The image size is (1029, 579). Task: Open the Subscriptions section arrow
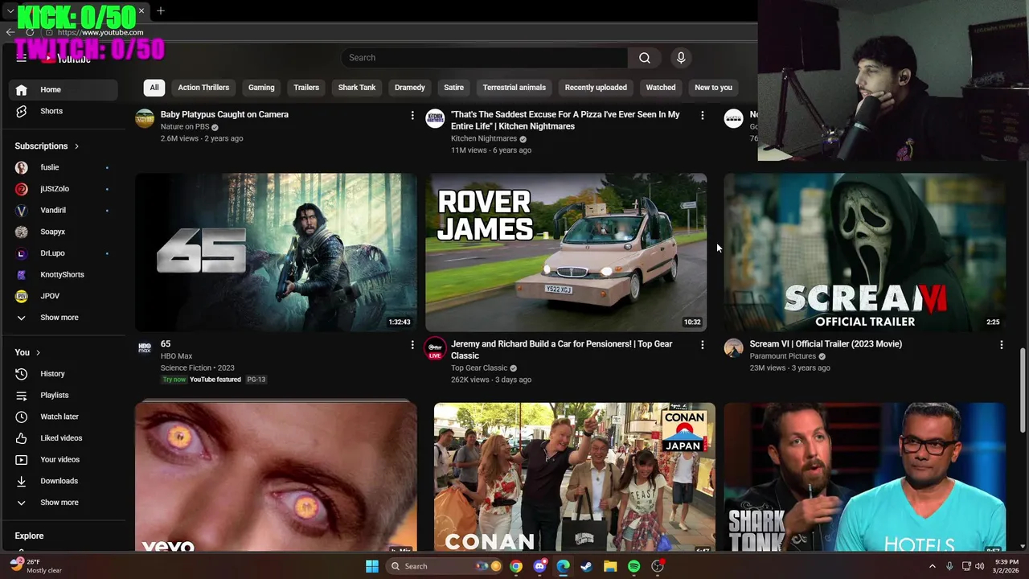[x=76, y=146]
